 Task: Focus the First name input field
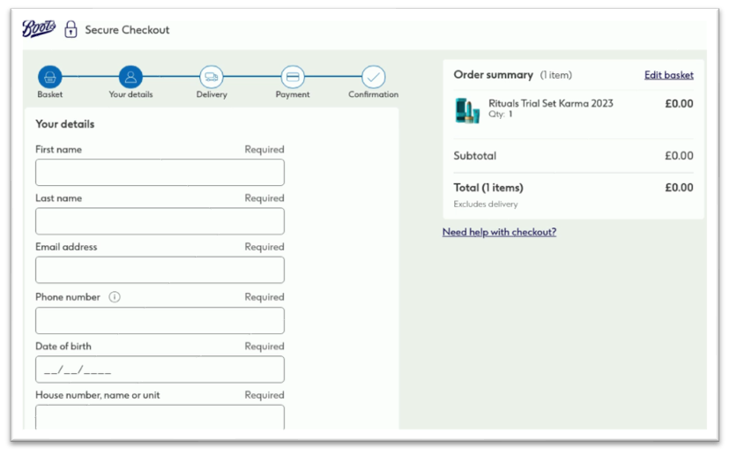coord(160,172)
